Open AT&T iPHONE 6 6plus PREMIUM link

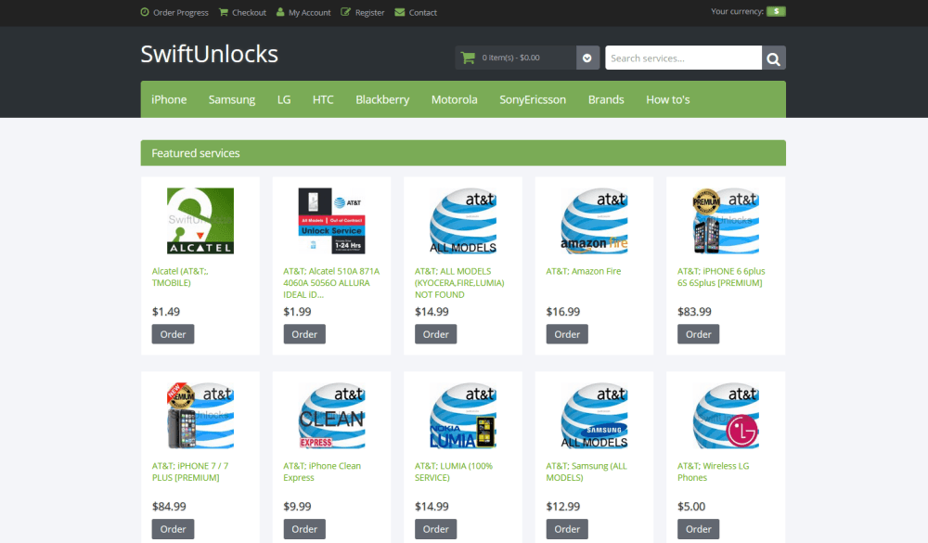721,278
